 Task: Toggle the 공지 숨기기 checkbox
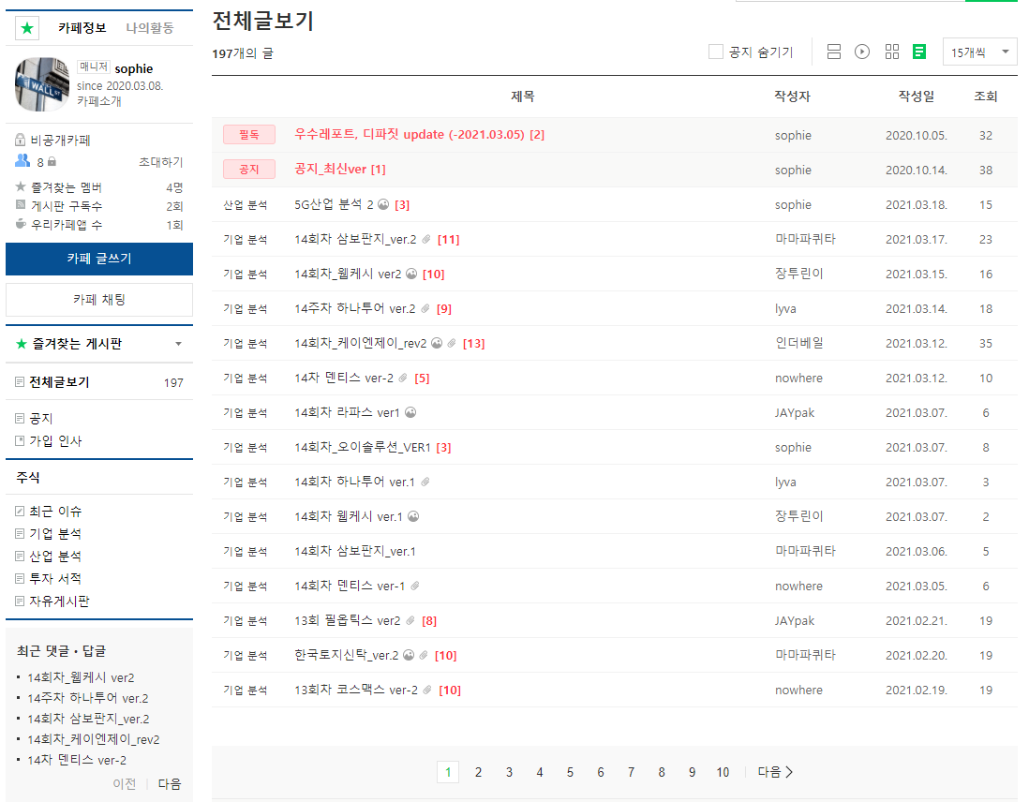point(715,52)
